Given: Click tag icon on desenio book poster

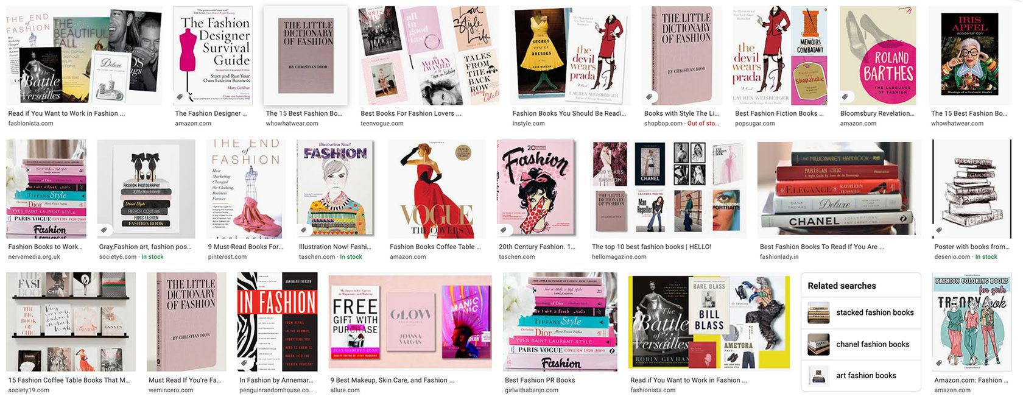Looking at the screenshot, I should (940, 230).
